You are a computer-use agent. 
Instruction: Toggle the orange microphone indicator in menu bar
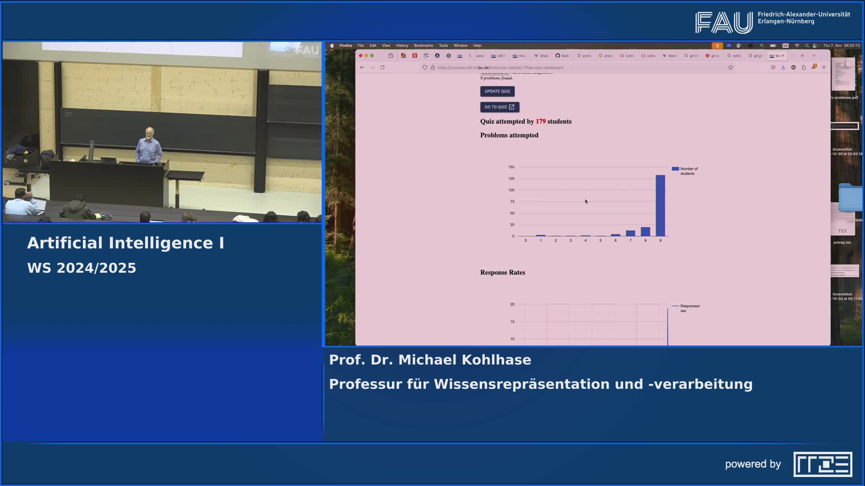[x=718, y=45]
